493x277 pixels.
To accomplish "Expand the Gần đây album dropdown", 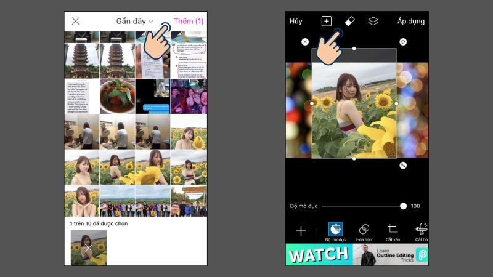I will pos(135,21).
